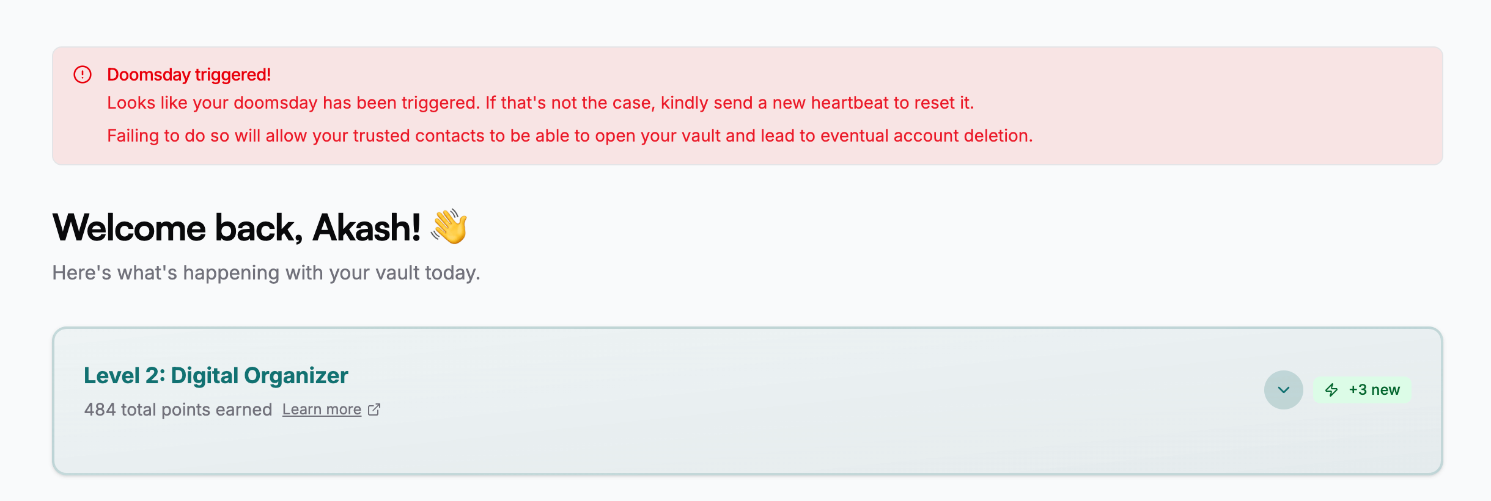The width and height of the screenshot is (1491, 501).
Task: Expand the level card with chevron button
Action: [x=1283, y=390]
